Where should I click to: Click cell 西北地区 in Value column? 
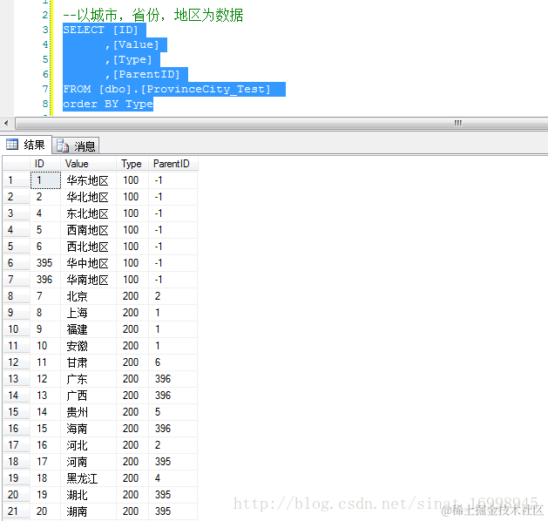click(88, 247)
